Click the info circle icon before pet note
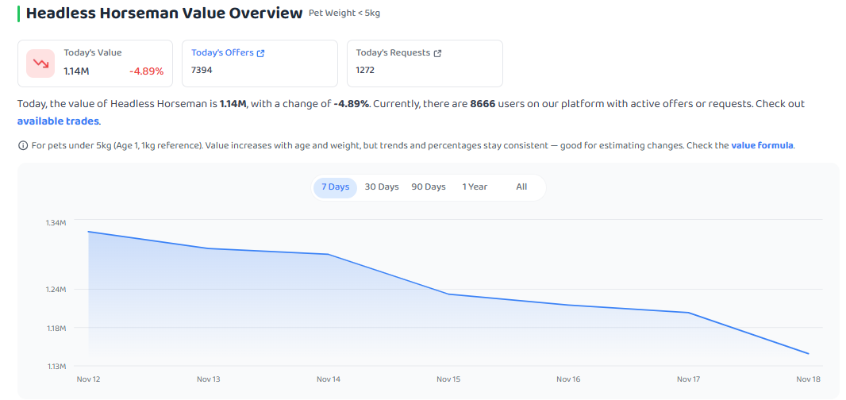Screen dimensions: 846x400 pos(23,145)
